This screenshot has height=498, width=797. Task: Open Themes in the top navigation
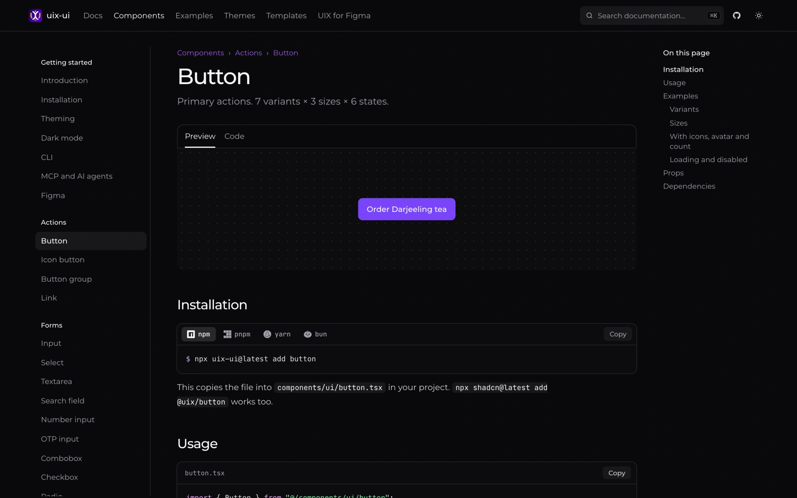pos(239,16)
